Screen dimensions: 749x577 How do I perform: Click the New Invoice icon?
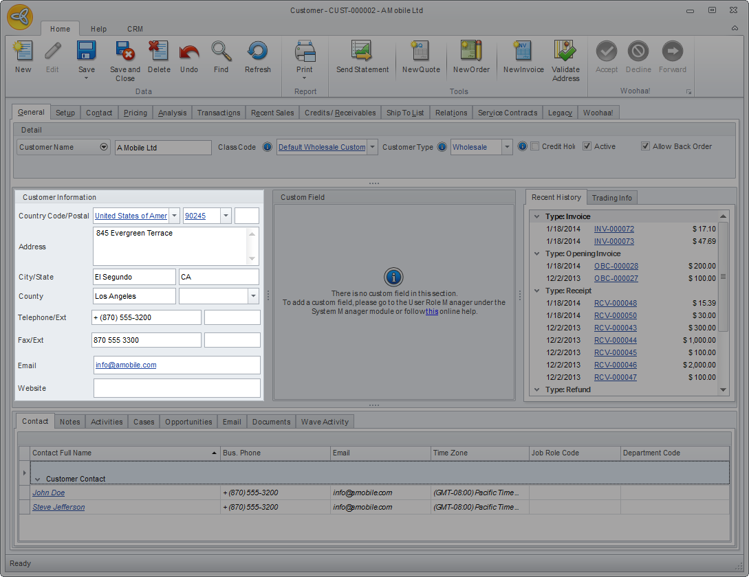pos(523,52)
